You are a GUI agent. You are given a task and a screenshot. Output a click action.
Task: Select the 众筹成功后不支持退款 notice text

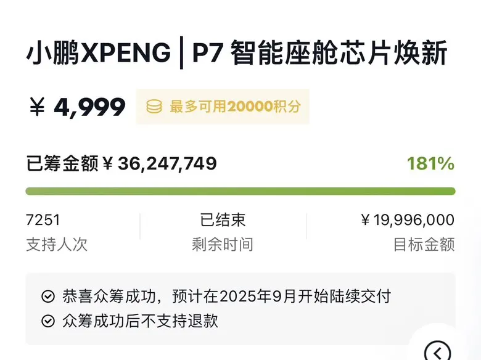[140, 321]
